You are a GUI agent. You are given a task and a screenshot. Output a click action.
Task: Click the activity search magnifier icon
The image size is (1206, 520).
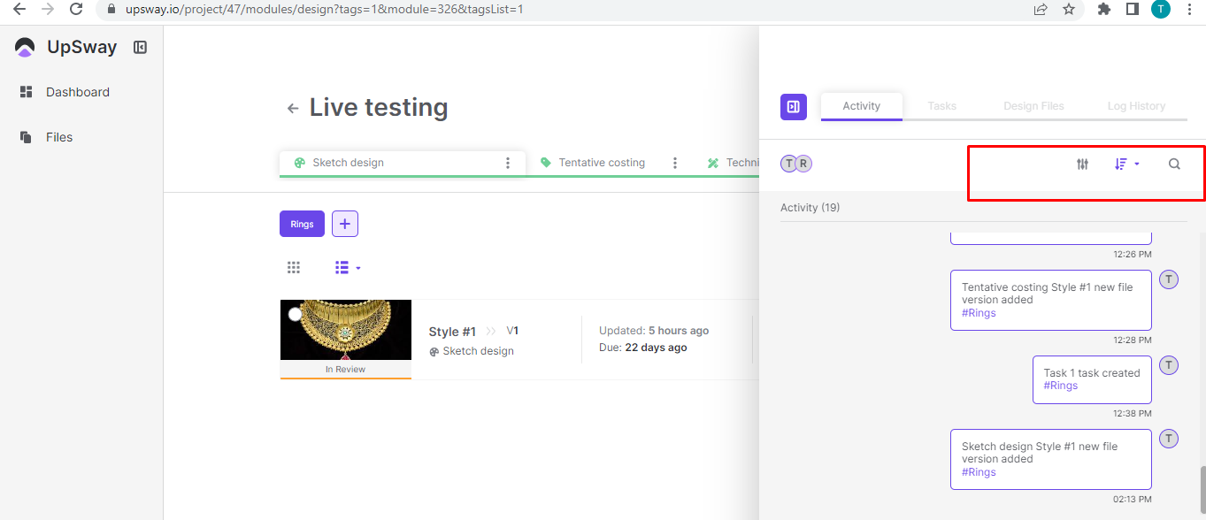click(1174, 164)
